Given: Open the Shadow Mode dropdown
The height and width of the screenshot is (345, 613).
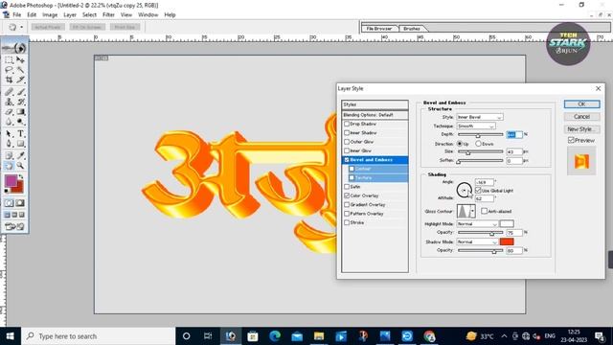Looking at the screenshot, I should (477, 241).
